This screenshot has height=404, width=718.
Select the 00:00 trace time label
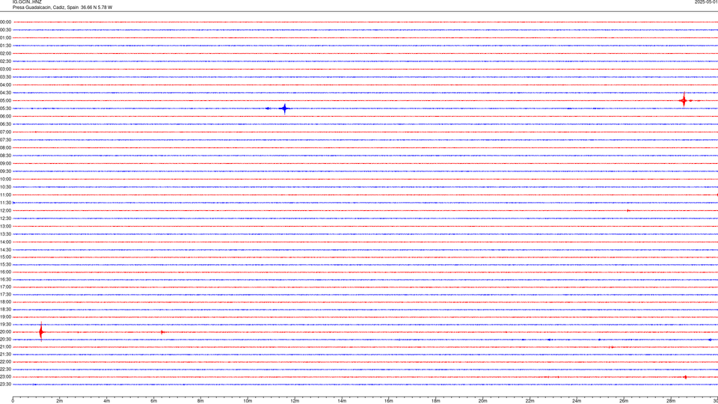tap(5, 22)
